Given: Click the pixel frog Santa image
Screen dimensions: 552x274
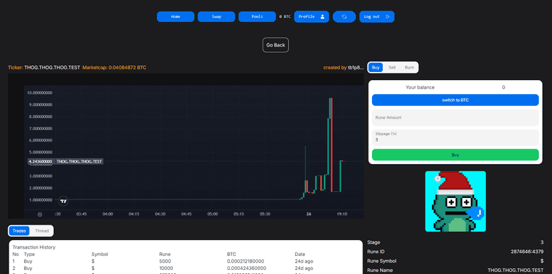Looking at the screenshot, I should [455, 201].
